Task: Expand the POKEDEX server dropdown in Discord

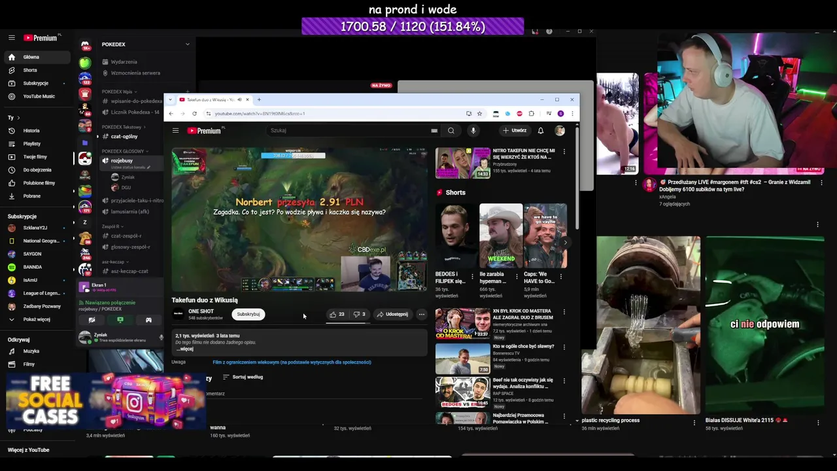Action: click(x=187, y=44)
